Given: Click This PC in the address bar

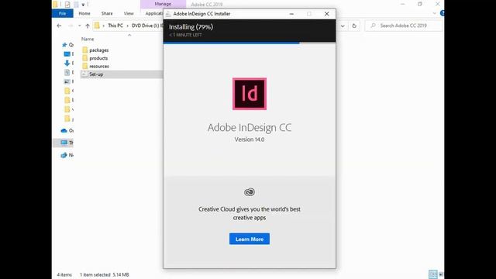Looking at the screenshot, I should pos(115,26).
